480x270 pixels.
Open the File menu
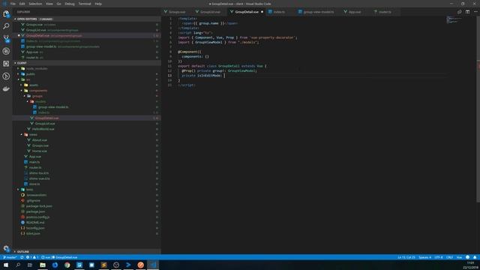coord(13,4)
